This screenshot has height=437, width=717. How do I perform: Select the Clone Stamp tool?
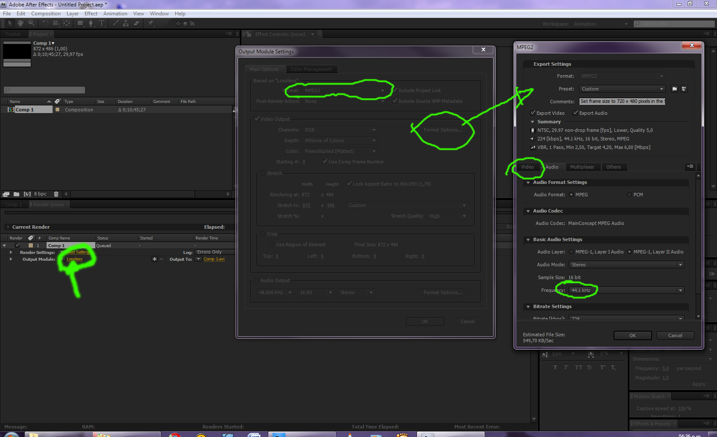126,23
